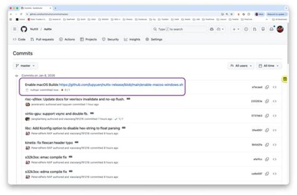The image size is (297, 195).
Task: Switch to the Settings tab
Action: (x=154, y=39)
